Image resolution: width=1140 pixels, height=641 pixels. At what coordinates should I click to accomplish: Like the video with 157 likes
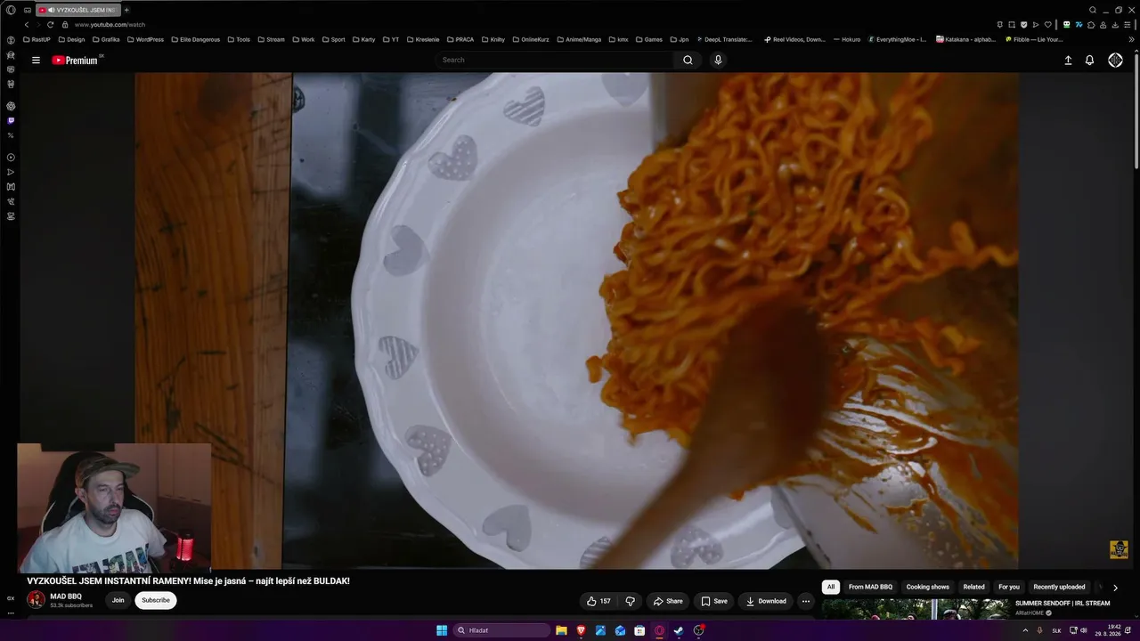coord(598,601)
